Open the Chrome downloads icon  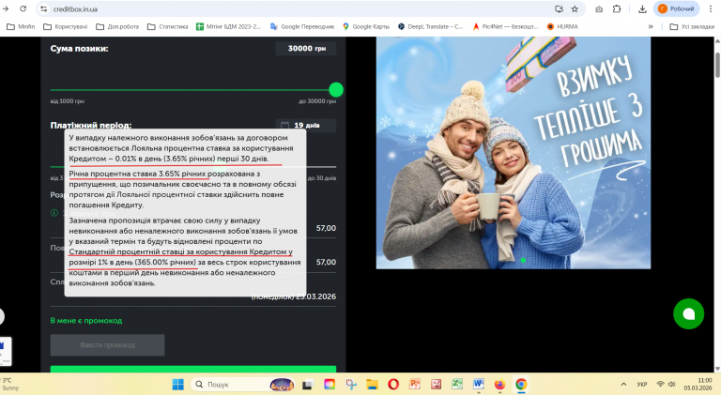click(x=642, y=8)
